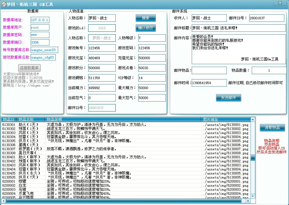Click the horizontal scroll left arrow
The width and height of the screenshot is (289, 205).
[x=4, y=201]
